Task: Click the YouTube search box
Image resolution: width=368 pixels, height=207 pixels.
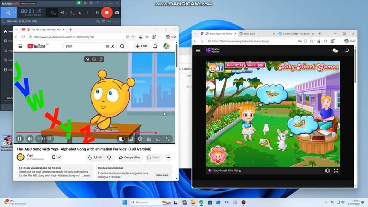Action: [84, 46]
